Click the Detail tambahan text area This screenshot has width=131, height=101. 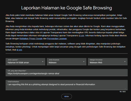(x=67, y=85)
